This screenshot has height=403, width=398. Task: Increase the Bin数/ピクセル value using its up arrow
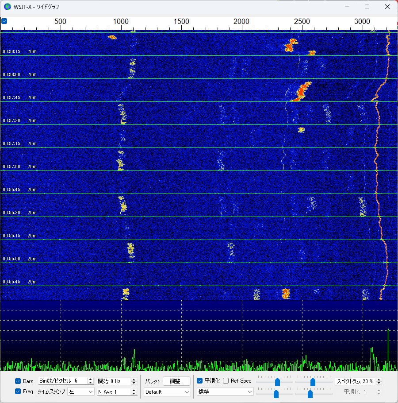point(90,379)
